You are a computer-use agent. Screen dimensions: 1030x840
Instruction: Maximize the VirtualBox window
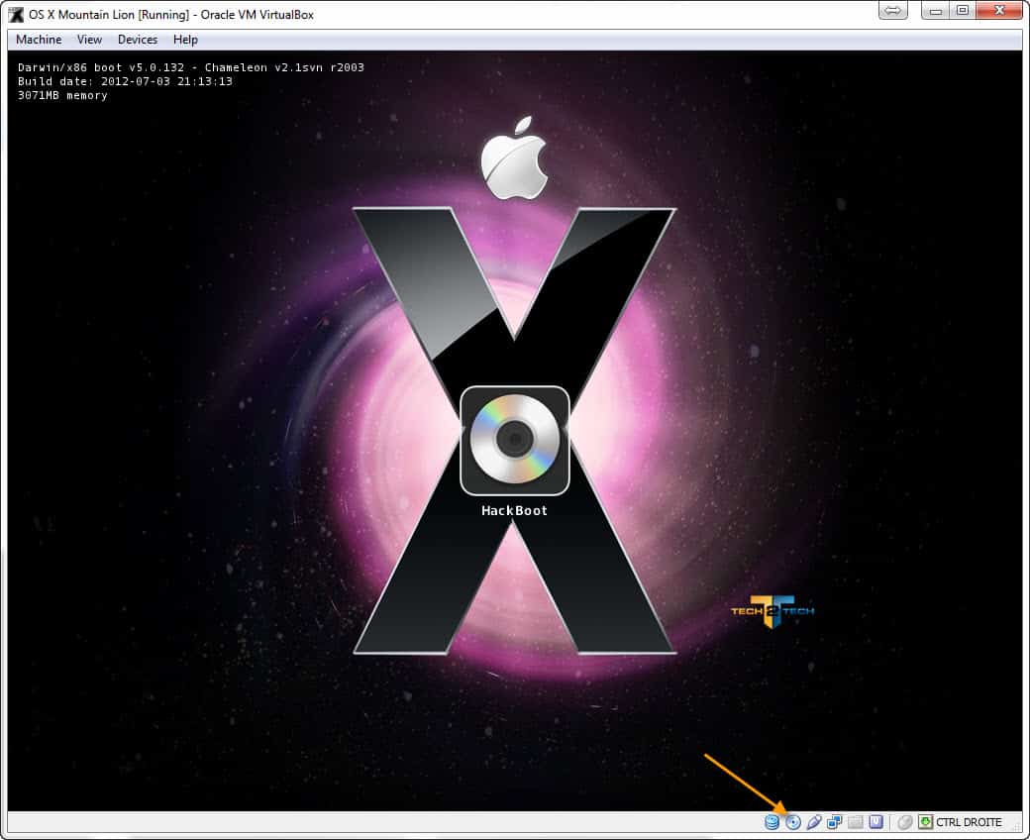[963, 11]
